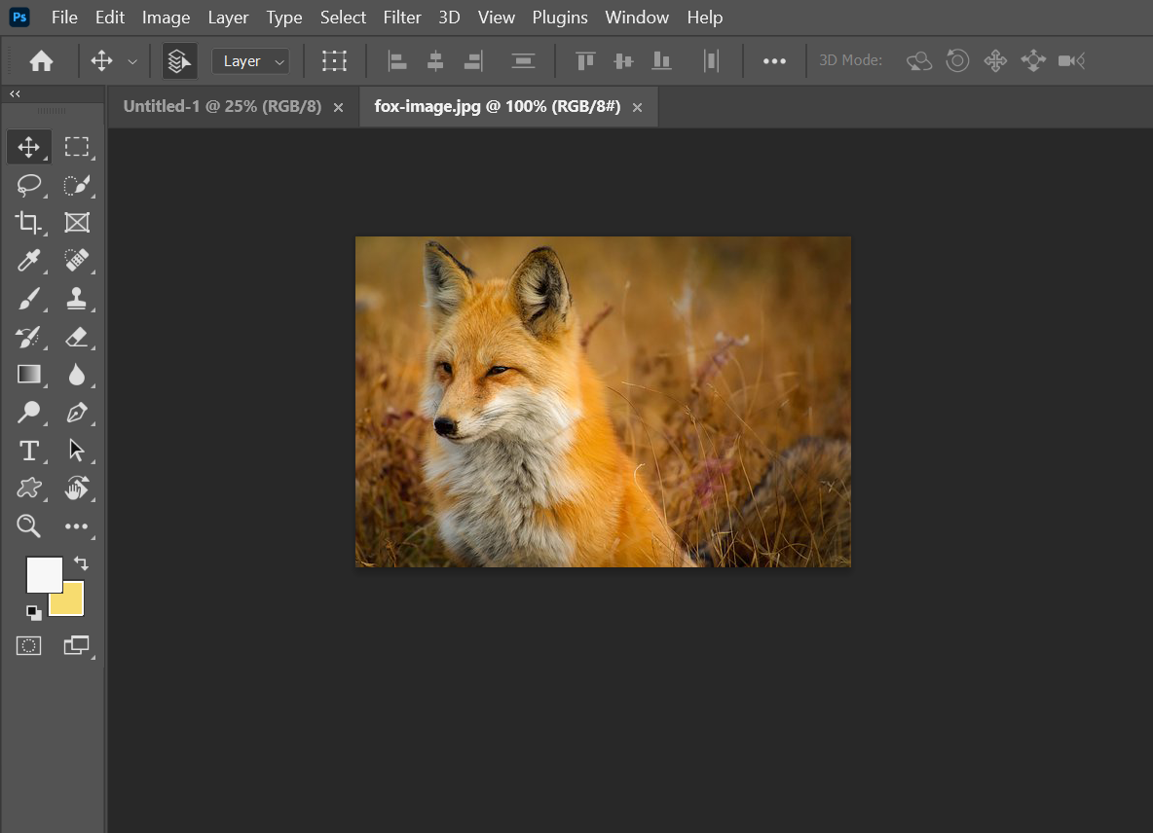The height and width of the screenshot is (833, 1153).
Task: Click the Home button
Action: pyautogui.click(x=41, y=61)
